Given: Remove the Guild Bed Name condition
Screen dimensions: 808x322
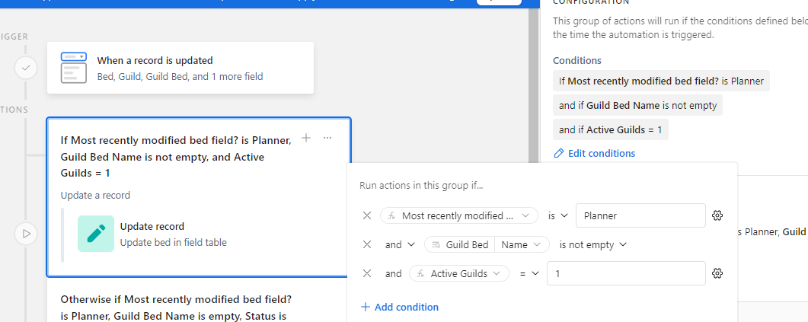Looking at the screenshot, I should (367, 244).
